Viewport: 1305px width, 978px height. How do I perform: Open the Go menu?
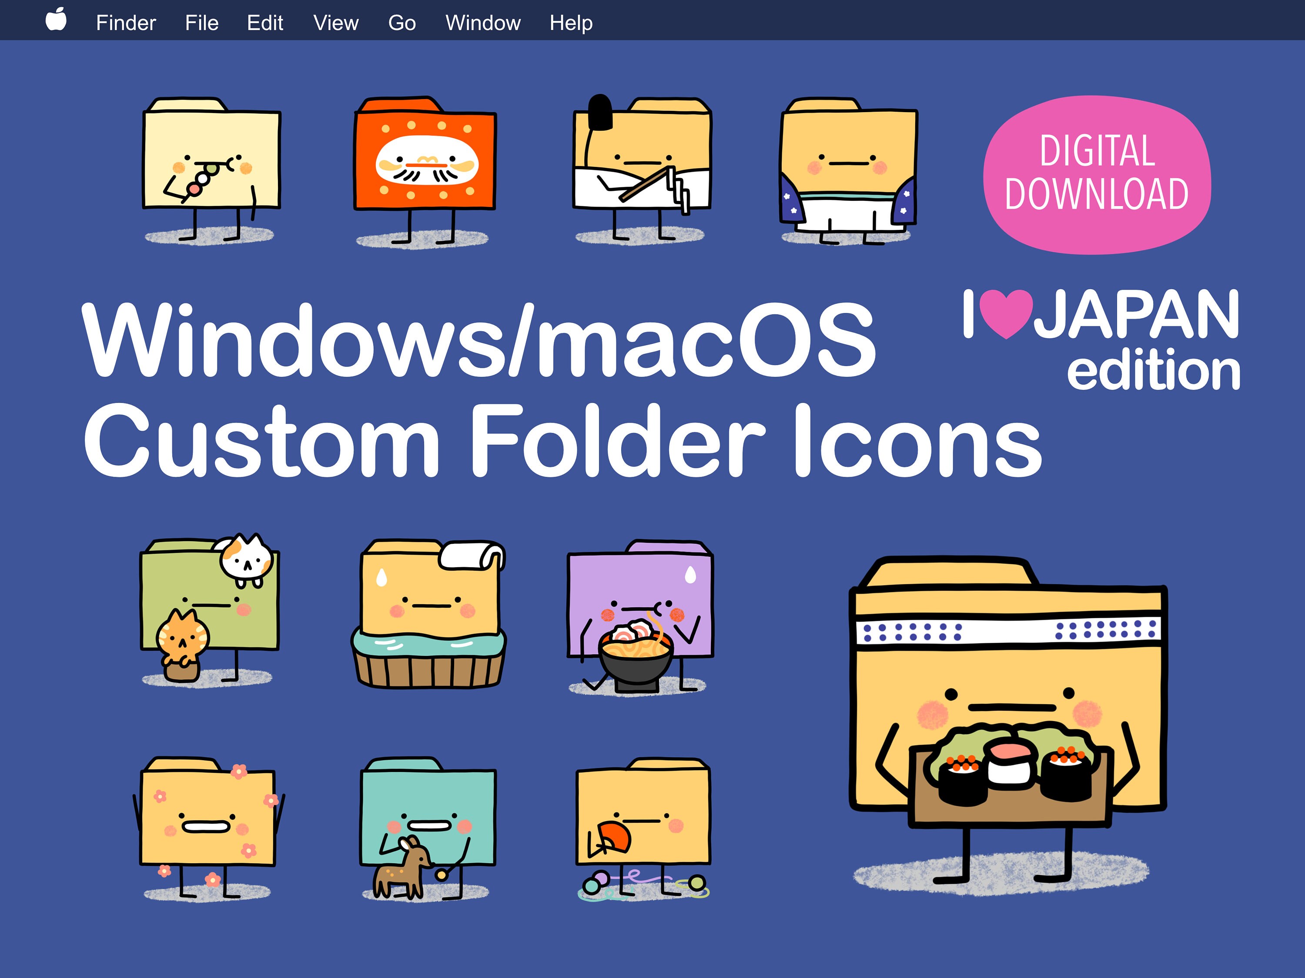[402, 23]
